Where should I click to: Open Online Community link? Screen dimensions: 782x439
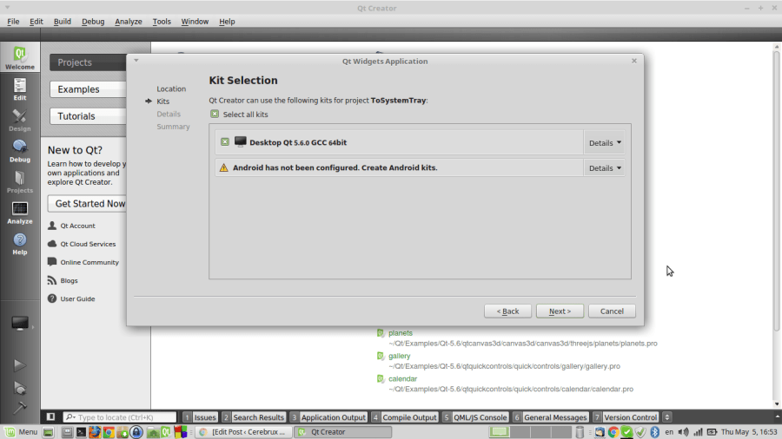click(89, 262)
